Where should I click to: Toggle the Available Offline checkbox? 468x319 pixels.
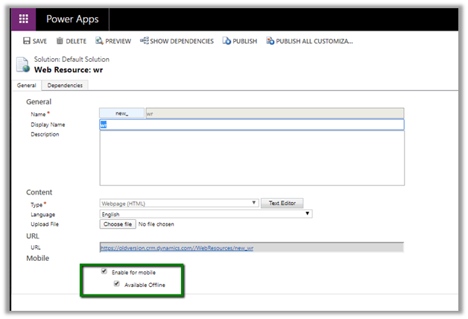tap(116, 284)
